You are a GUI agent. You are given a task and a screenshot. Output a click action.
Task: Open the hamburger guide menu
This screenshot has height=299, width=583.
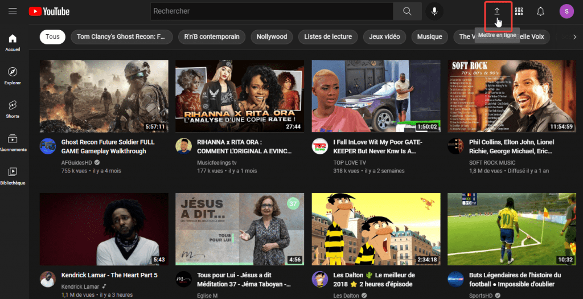point(13,11)
